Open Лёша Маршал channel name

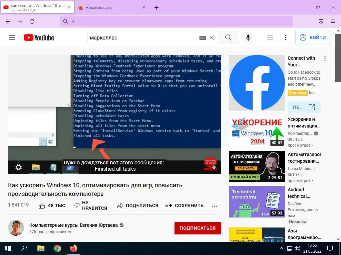[301, 168]
